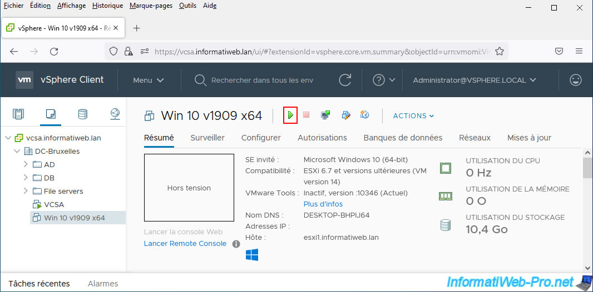The height and width of the screenshot is (292, 593).
Task: Open the Storage inventory view icon
Action: click(x=82, y=114)
